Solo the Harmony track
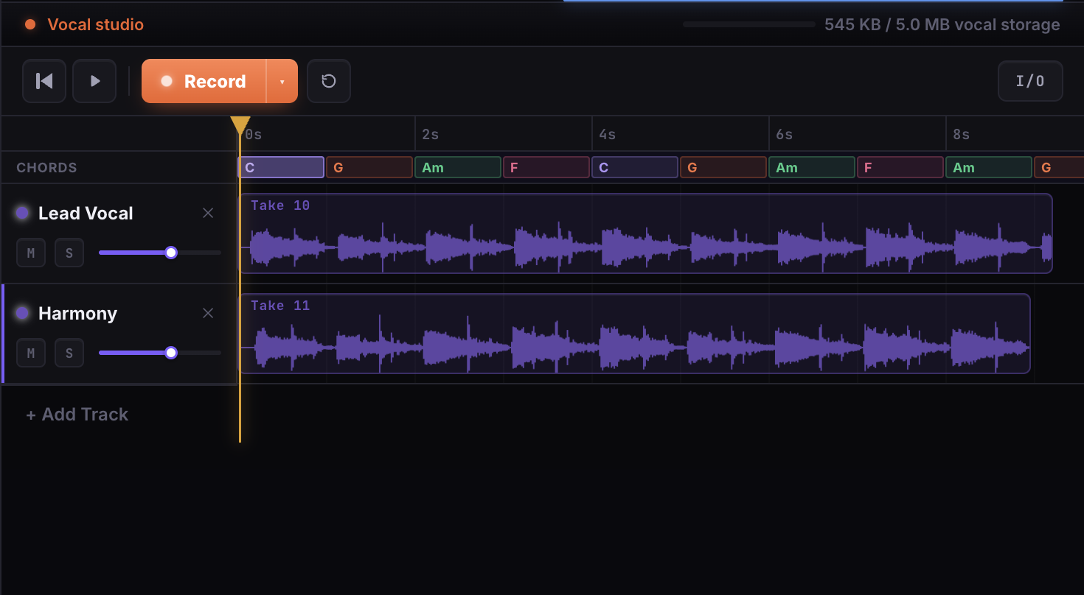The image size is (1084, 595). [69, 353]
